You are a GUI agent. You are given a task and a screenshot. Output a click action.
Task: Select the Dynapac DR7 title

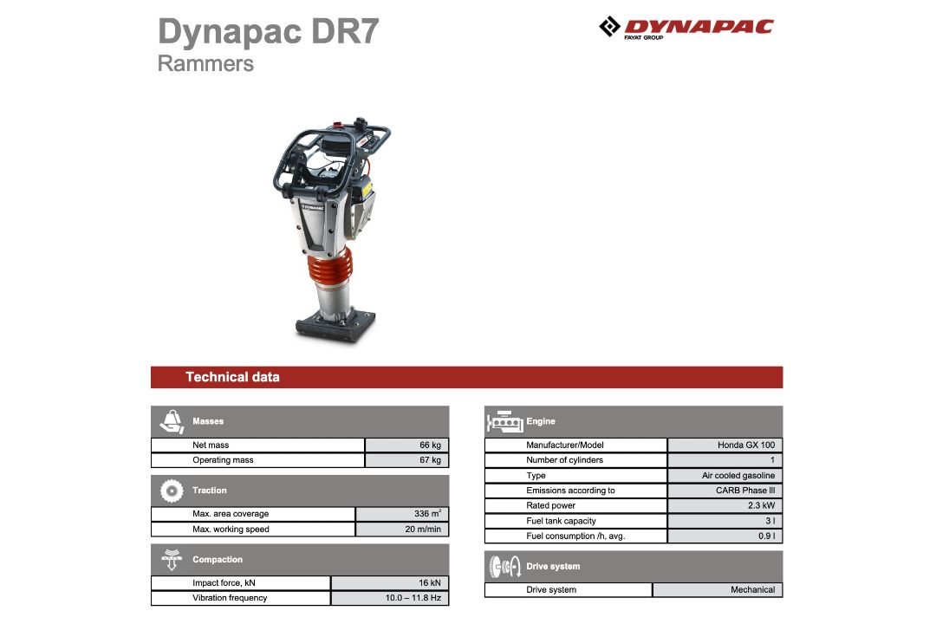click(x=268, y=31)
